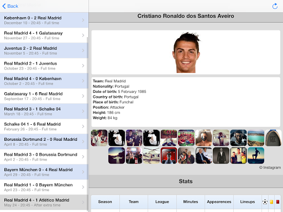
Task: Click the Appearences column header
Action: 219,202
